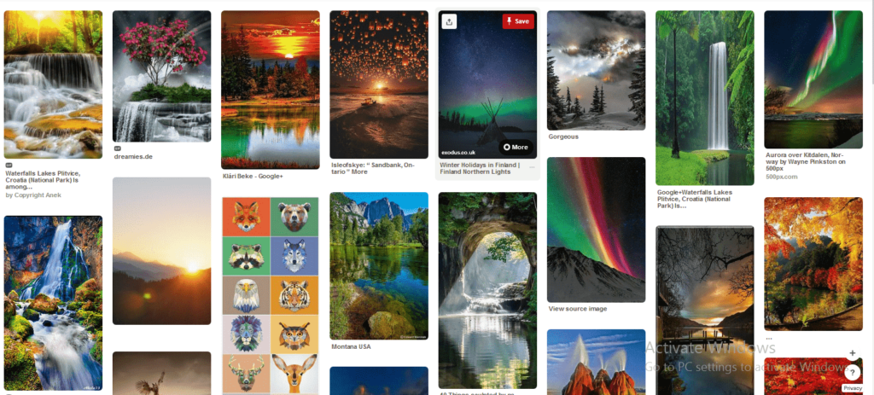Click the View source image aurora pin

[x=596, y=229]
